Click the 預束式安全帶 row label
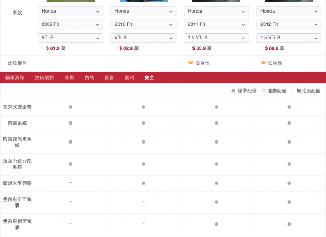Screen dimensions: 326x237 tap(17, 107)
